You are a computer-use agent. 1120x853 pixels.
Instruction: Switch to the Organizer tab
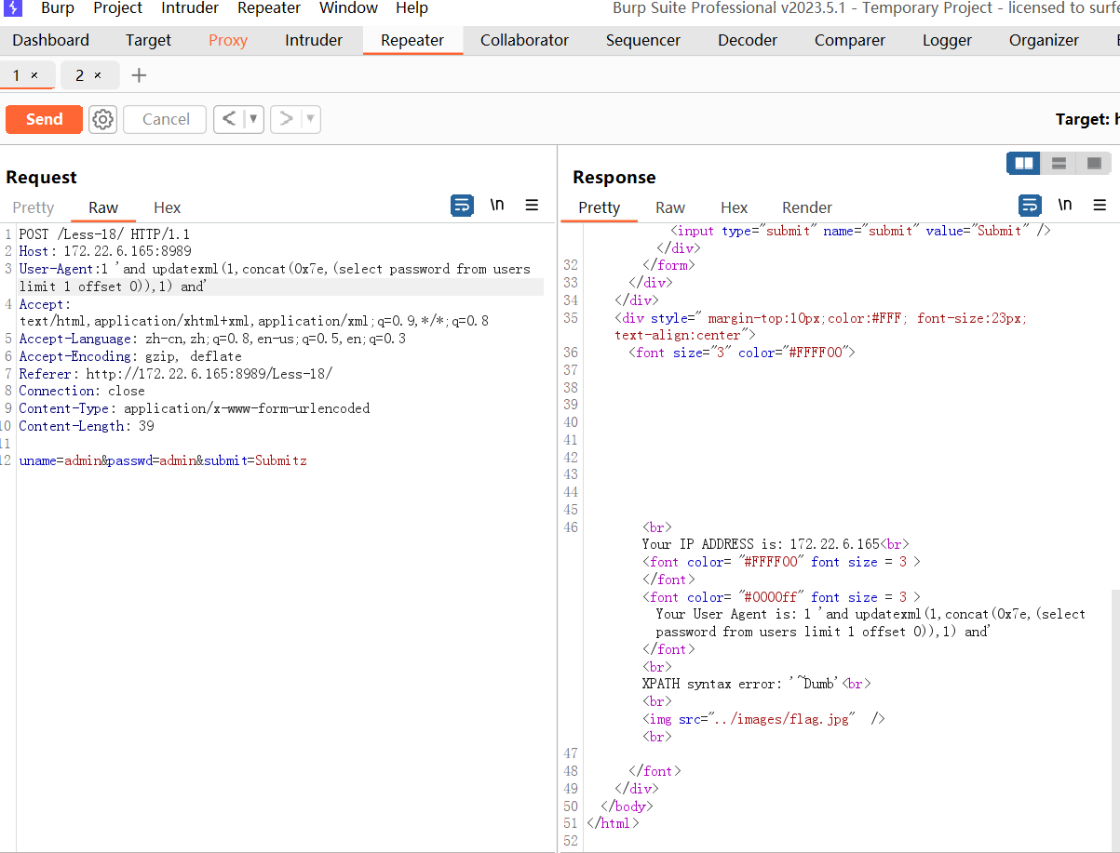pyautogui.click(x=1044, y=40)
